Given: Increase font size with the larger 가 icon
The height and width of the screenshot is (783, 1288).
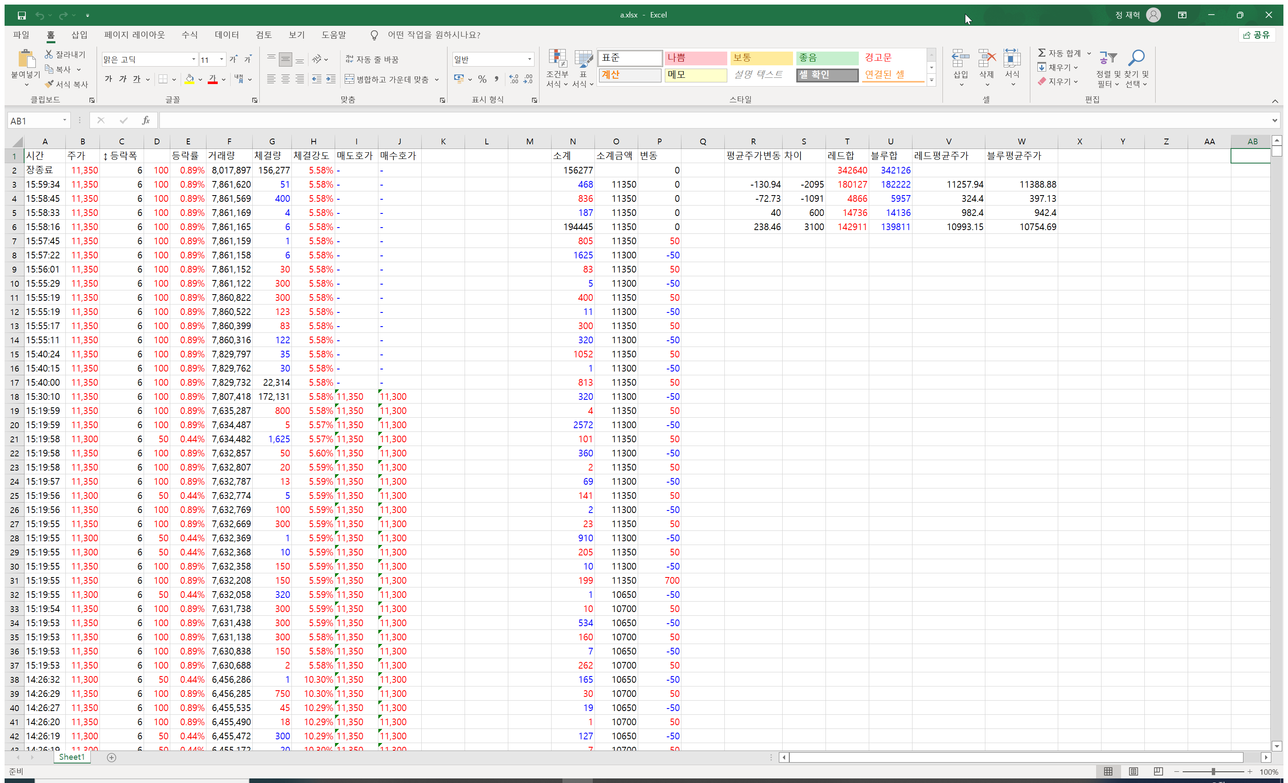Looking at the screenshot, I should [233, 59].
